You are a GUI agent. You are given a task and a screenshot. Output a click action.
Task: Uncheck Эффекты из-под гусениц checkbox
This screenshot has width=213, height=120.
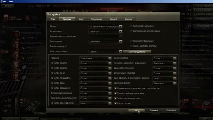115,98
